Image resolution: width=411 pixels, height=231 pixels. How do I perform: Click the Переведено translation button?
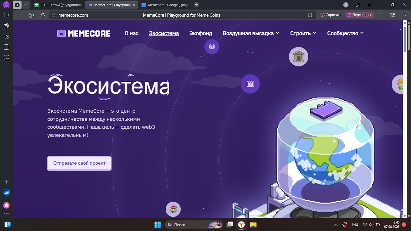360,15
